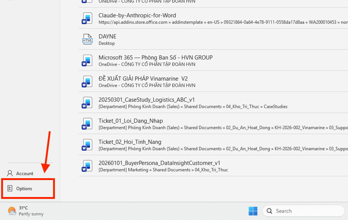Click the Word icon beside Microsoft 365 — Phòng Ban Số

click(x=87, y=60)
